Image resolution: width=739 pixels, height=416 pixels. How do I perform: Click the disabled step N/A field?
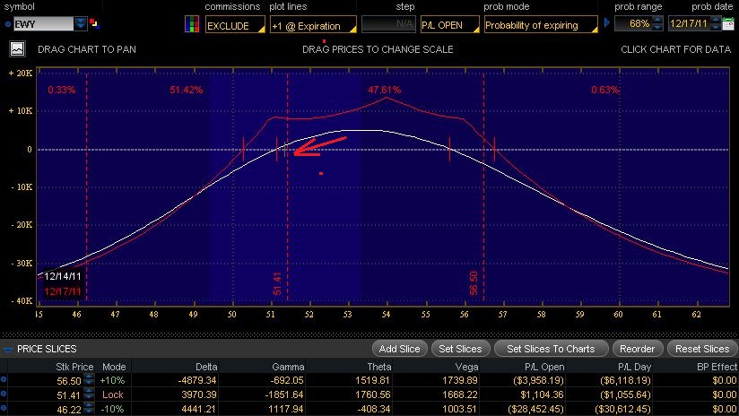click(x=388, y=24)
